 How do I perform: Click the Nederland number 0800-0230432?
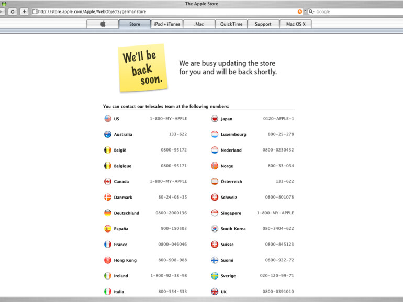click(x=278, y=150)
